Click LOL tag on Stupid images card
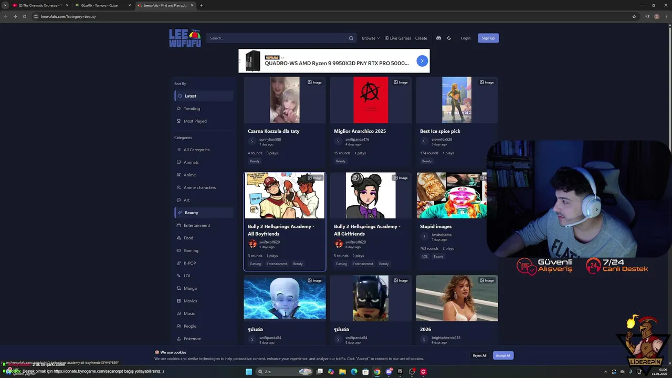Image resolution: width=672 pixels, height=378 pixels. [425, 256]
